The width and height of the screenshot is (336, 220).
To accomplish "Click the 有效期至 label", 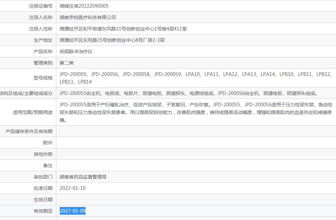I will [x=43, y=211].
